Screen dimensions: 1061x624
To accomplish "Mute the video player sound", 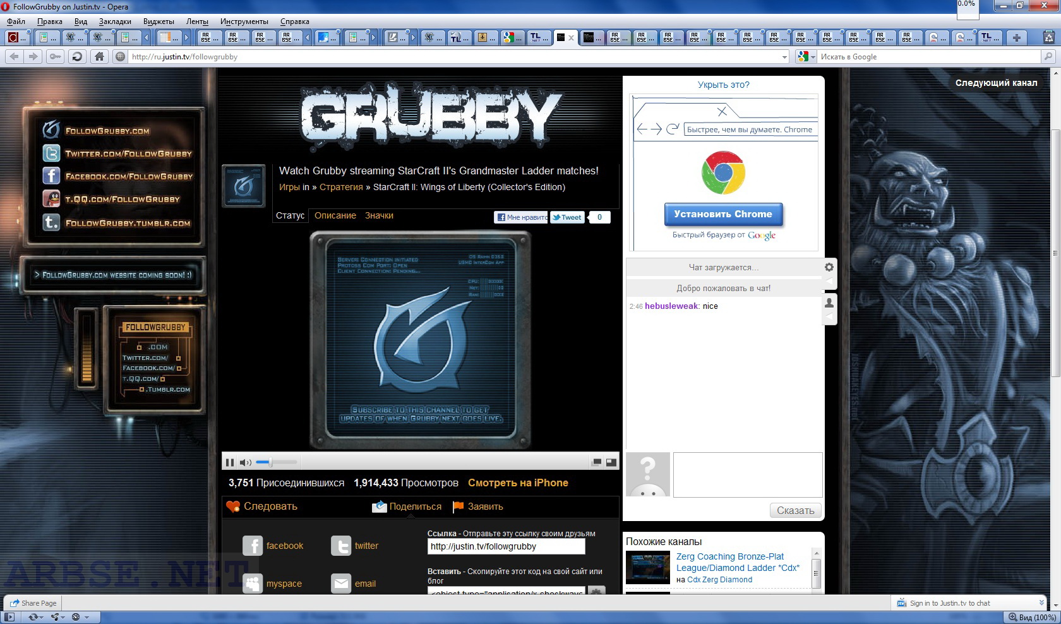I will 246,462.
